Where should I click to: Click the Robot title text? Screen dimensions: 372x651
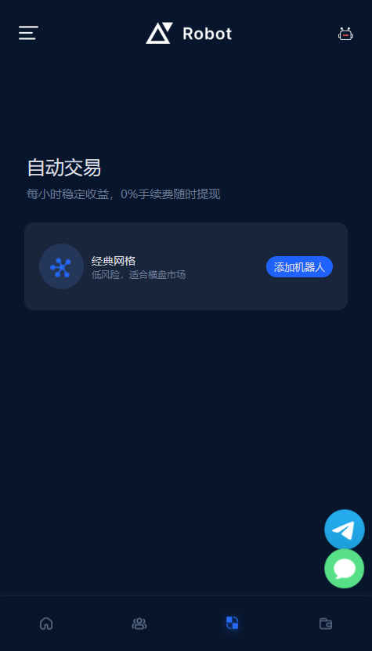(208, 34)
